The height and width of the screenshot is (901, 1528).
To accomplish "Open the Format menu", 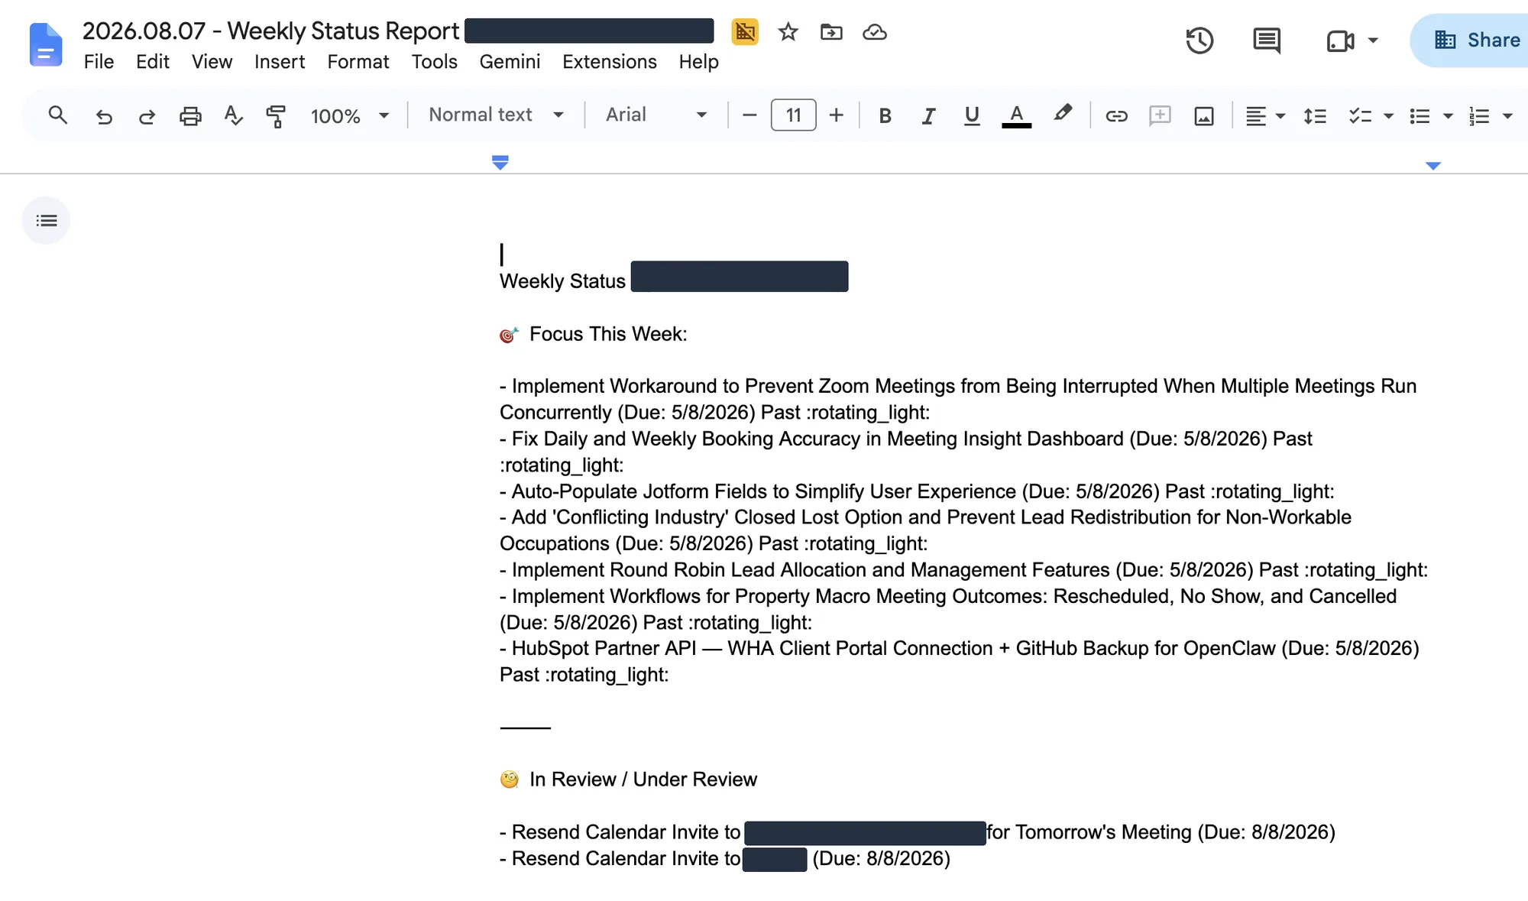I will coord(358,62).
